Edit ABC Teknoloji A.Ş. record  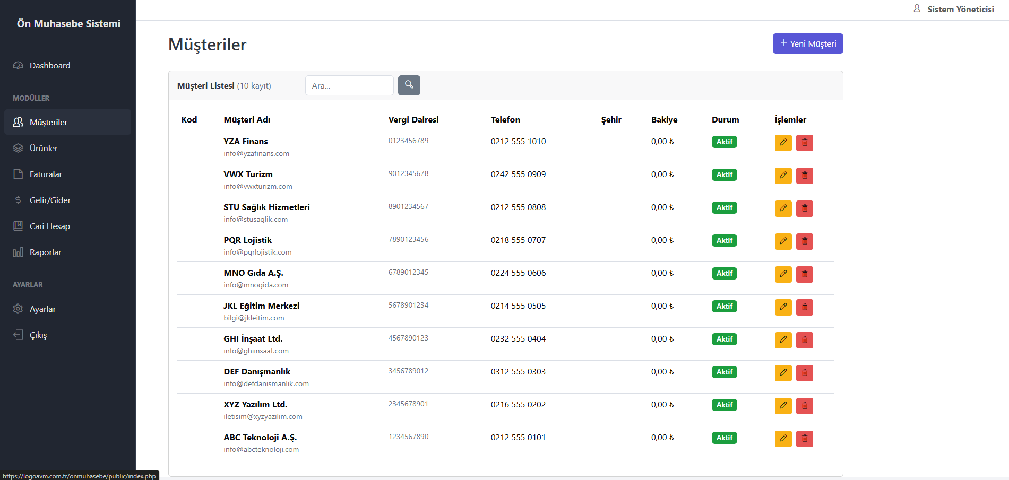[x=783, y=439]
